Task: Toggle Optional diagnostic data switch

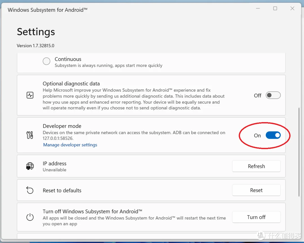Action: point(273,95)
